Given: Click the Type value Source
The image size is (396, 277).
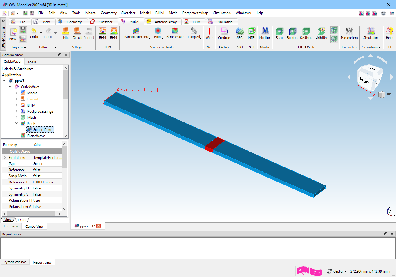Looking at the screenshot, I should pyautogui.click(x=47, y=164).
